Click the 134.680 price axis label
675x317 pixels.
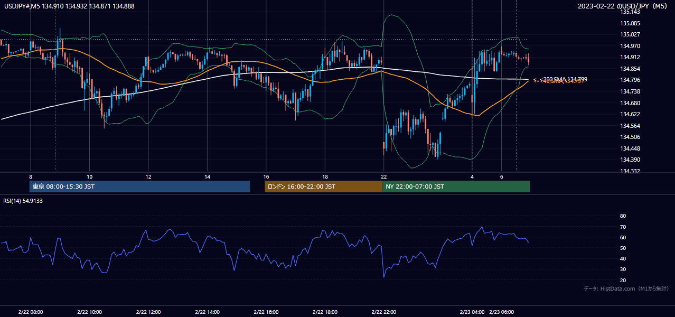click(x=630, y=103)
